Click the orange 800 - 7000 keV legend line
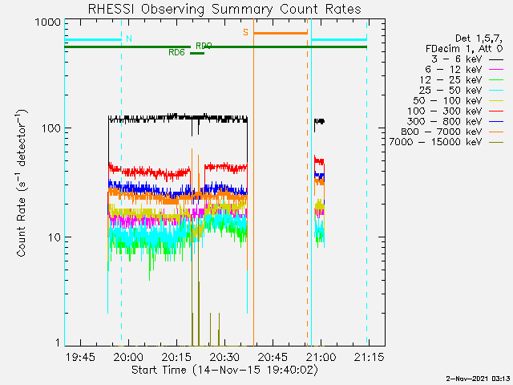The width and height of the screenshot is (513, 385). point(496,132)
